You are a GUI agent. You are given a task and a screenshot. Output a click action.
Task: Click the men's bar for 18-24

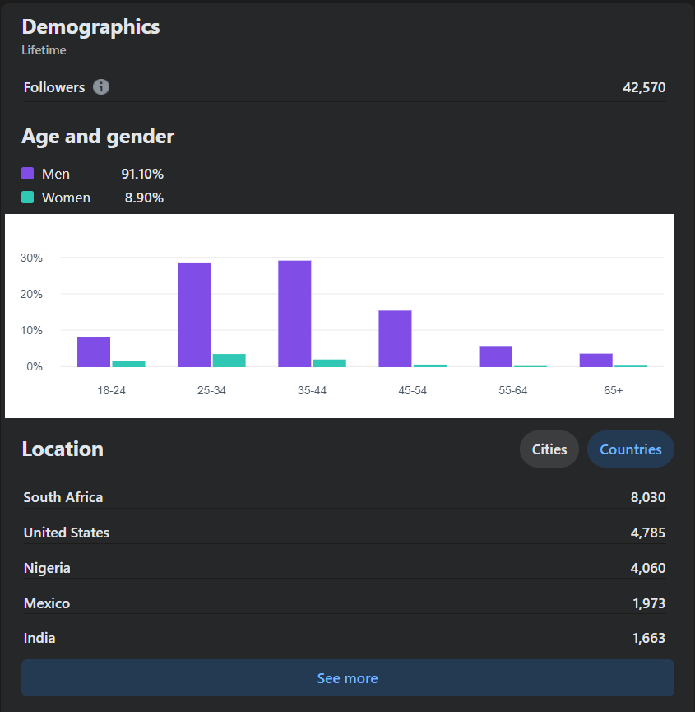(94, 351)
